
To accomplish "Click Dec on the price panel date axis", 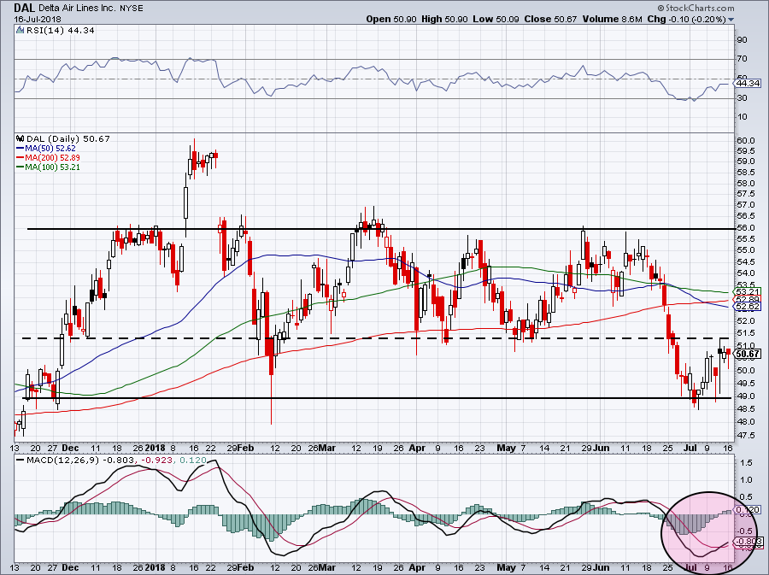I will [x=70, y=448].
